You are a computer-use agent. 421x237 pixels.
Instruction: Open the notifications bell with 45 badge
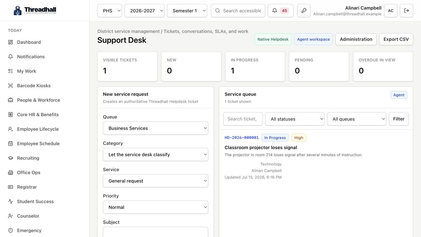[x=281, y=11]
